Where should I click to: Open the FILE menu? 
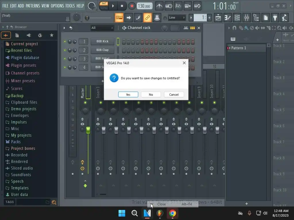[x=5, y=6]
